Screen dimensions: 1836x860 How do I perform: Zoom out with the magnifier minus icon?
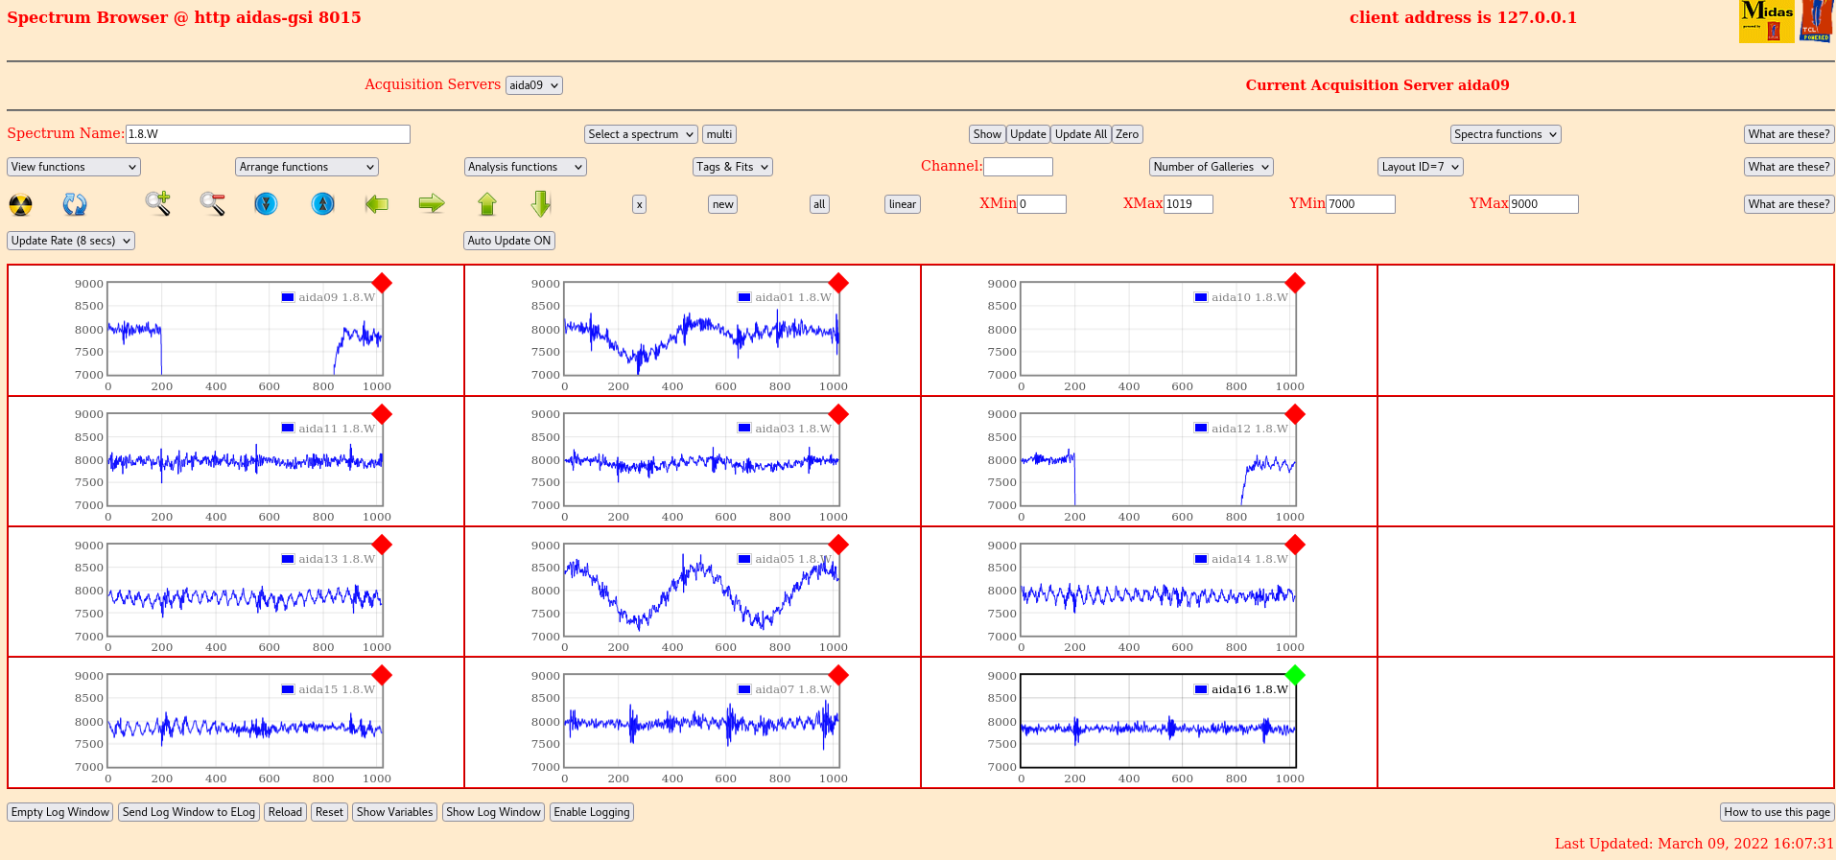click(212, 203)
